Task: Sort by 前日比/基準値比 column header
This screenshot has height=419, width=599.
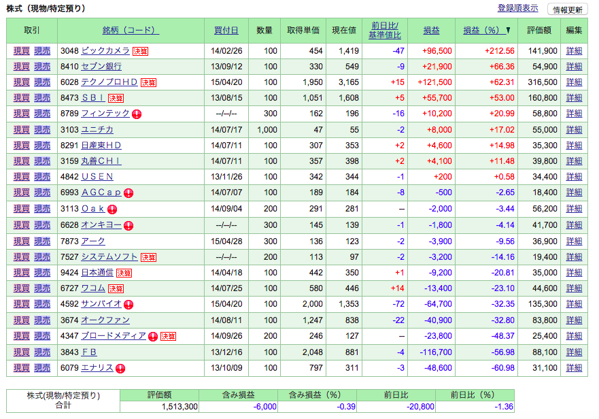Action: click(x=385, y=30)
